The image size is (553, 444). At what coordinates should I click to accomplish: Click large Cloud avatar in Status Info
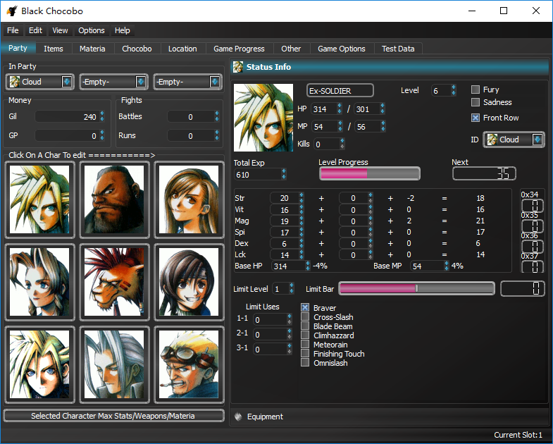coord(263,118)
